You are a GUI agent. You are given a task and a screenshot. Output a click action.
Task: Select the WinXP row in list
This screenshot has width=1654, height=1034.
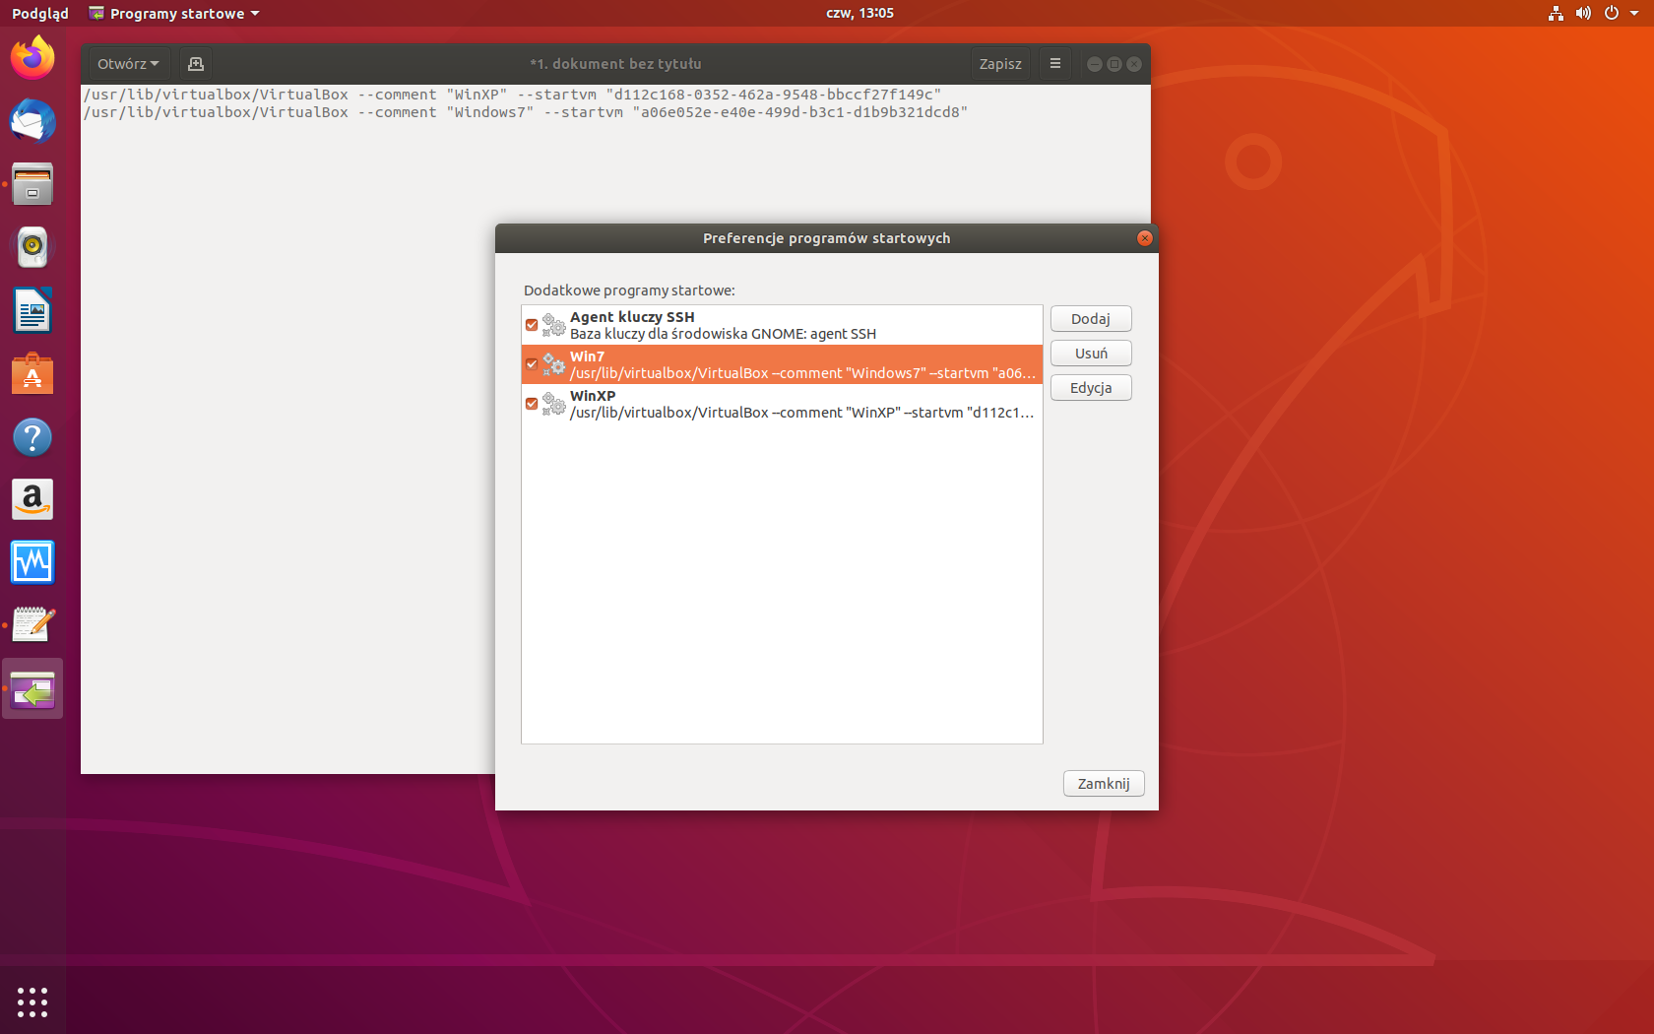782,404
